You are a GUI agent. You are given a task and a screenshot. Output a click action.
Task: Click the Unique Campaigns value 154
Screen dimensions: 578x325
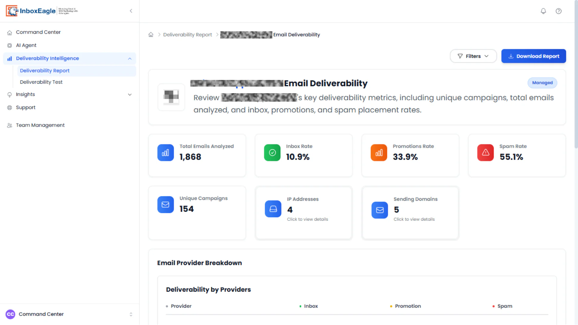[x=187, y=209]
